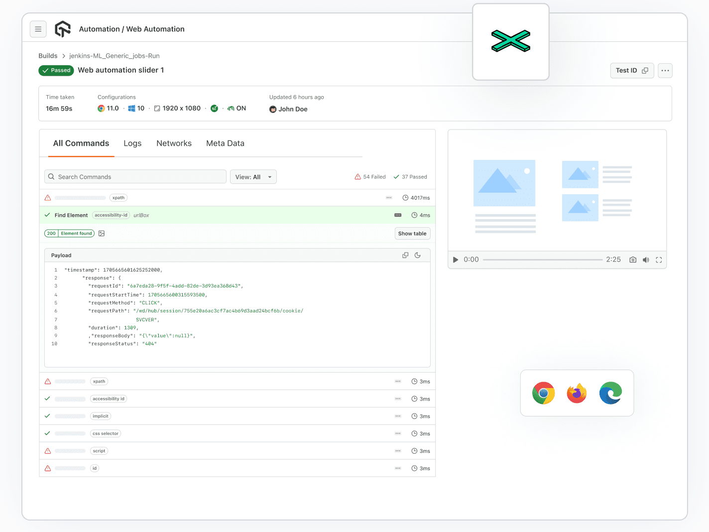709x532 pixels.
Task: Click the Search Commands input field
Action: pos(135,177)
